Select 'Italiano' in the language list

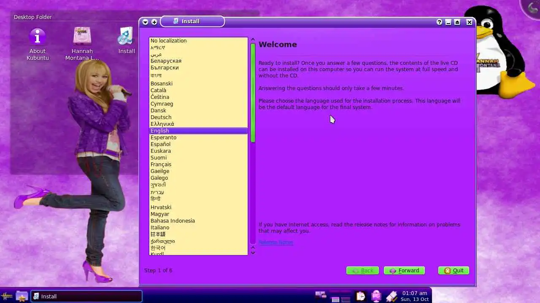coord(198,228)
